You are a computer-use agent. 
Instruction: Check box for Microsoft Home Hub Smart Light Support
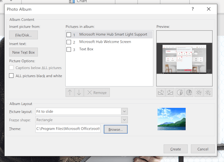(69, 35)
